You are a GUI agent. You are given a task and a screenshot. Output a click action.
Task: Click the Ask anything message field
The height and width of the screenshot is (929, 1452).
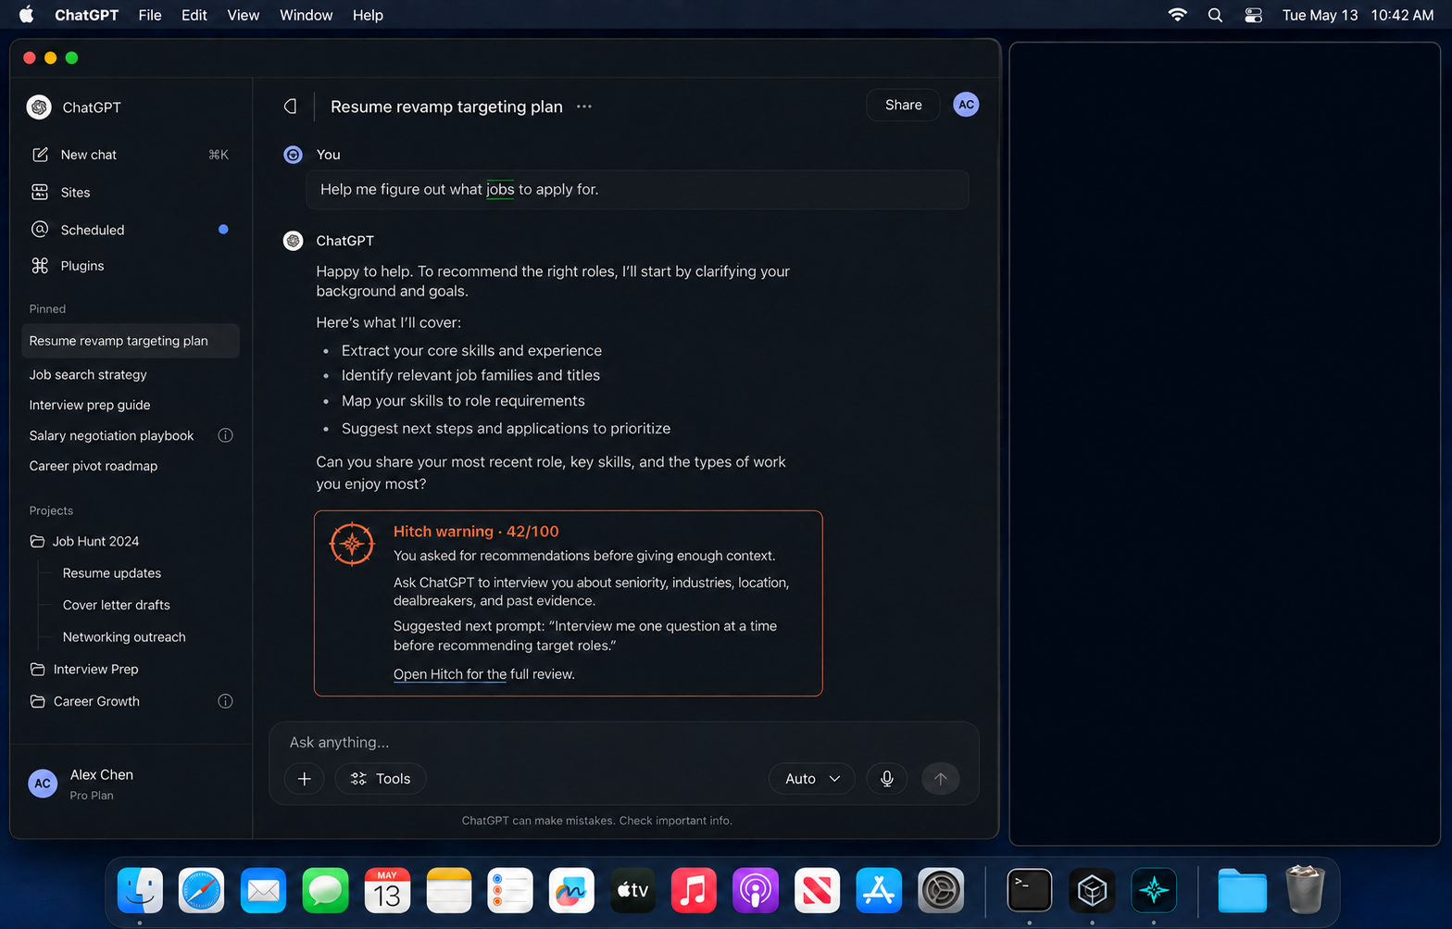[x=623, y=742]
